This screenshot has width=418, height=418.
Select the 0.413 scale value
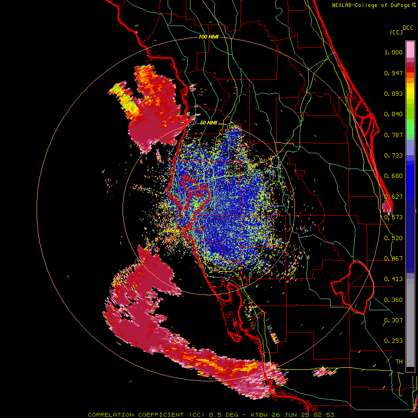(393, 279)
